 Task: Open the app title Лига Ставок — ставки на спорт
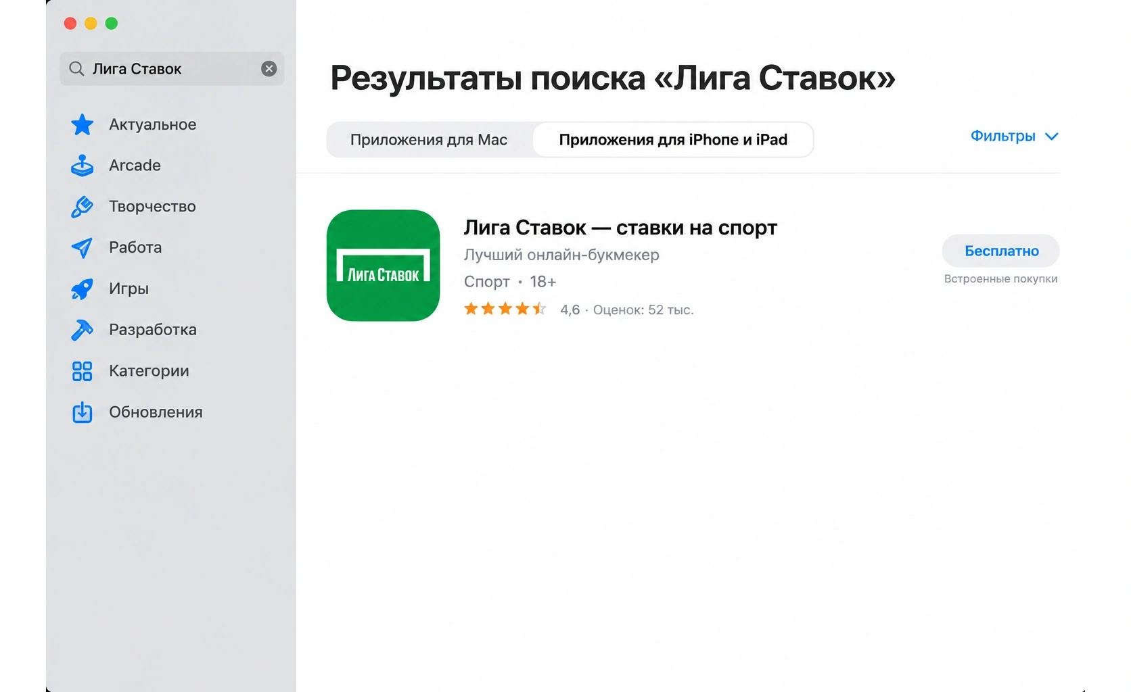[620, 228]
